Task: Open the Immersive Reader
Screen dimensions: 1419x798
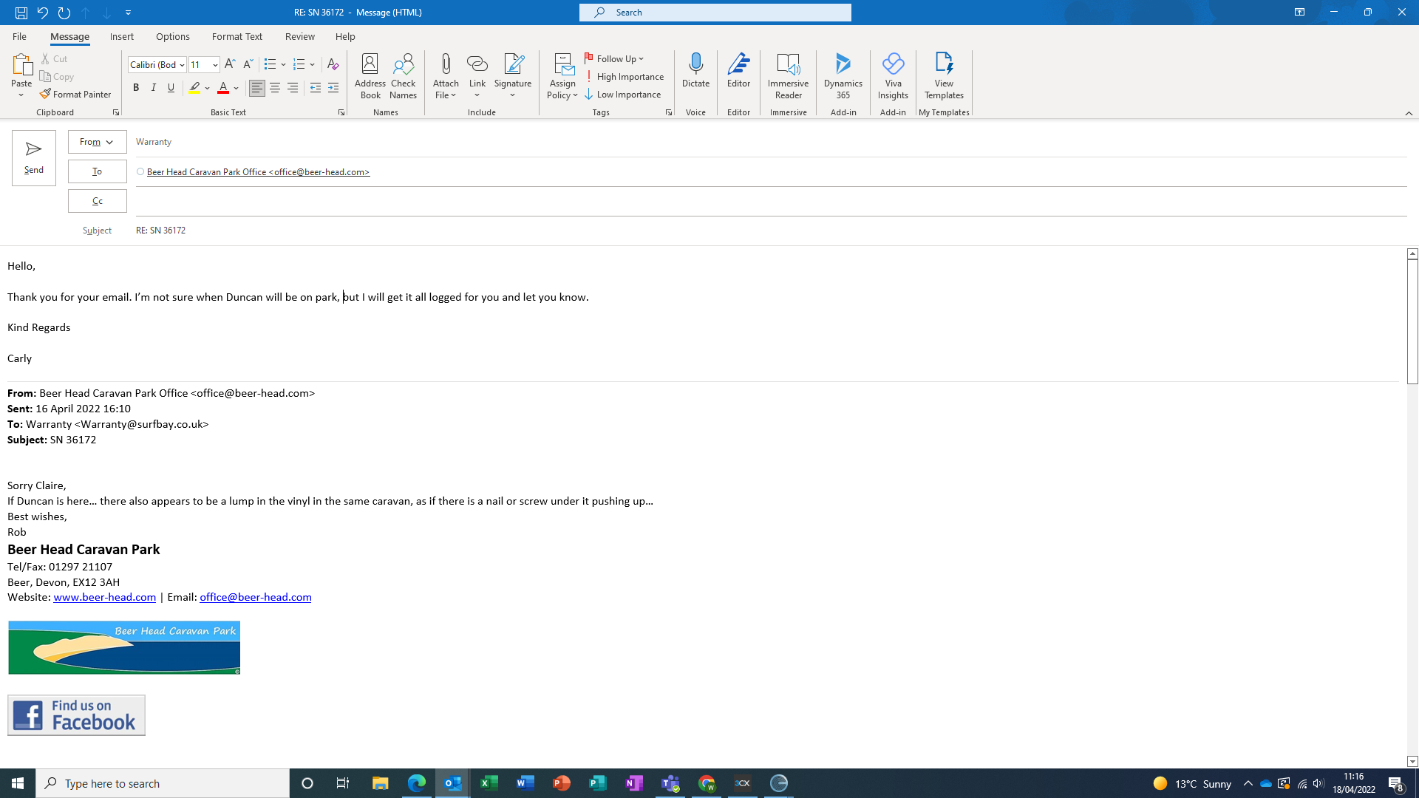Action: (788, 75)
